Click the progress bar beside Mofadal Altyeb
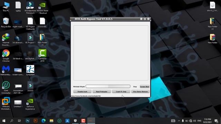Screen dimensions: 221x124 pos(108,86)
